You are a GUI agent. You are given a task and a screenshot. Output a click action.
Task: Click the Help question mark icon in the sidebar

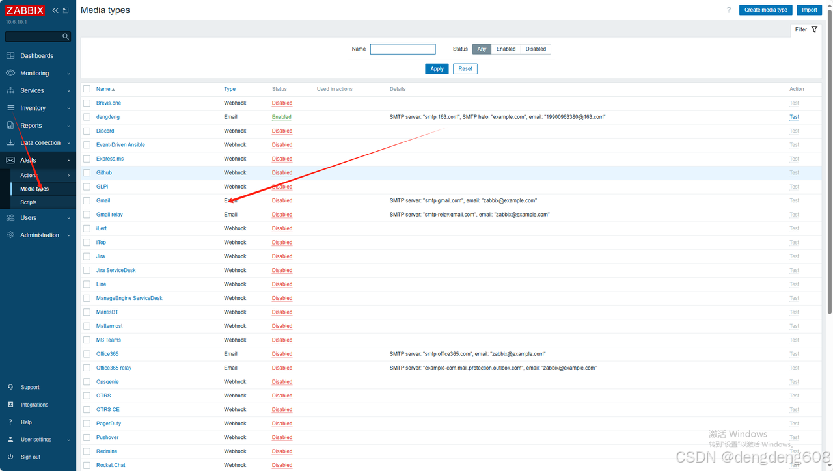(10, 422)
